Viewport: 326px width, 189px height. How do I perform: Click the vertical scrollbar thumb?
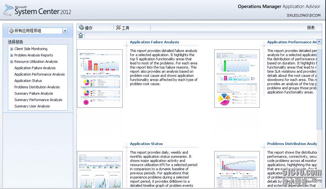point(319,90)
